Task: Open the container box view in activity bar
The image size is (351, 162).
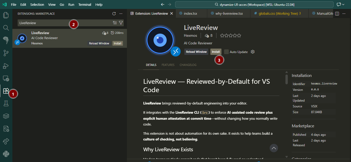Action: (x=6, y=116)
